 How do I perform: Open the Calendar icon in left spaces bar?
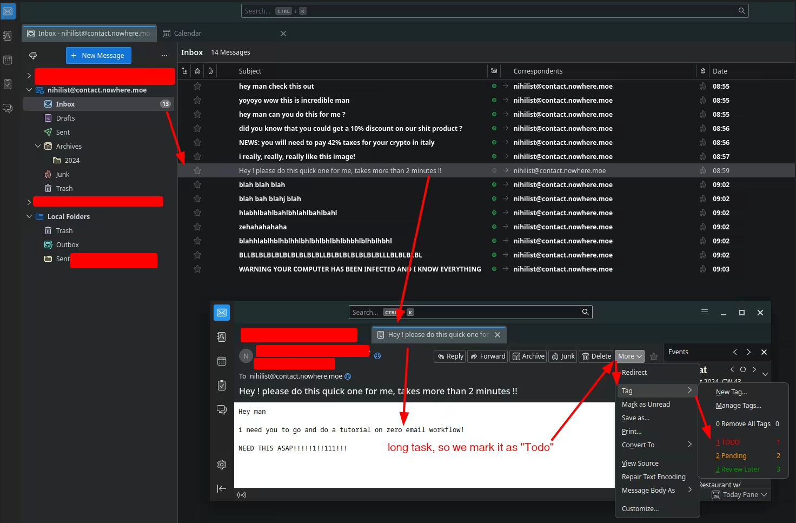(x=8, y=60)
